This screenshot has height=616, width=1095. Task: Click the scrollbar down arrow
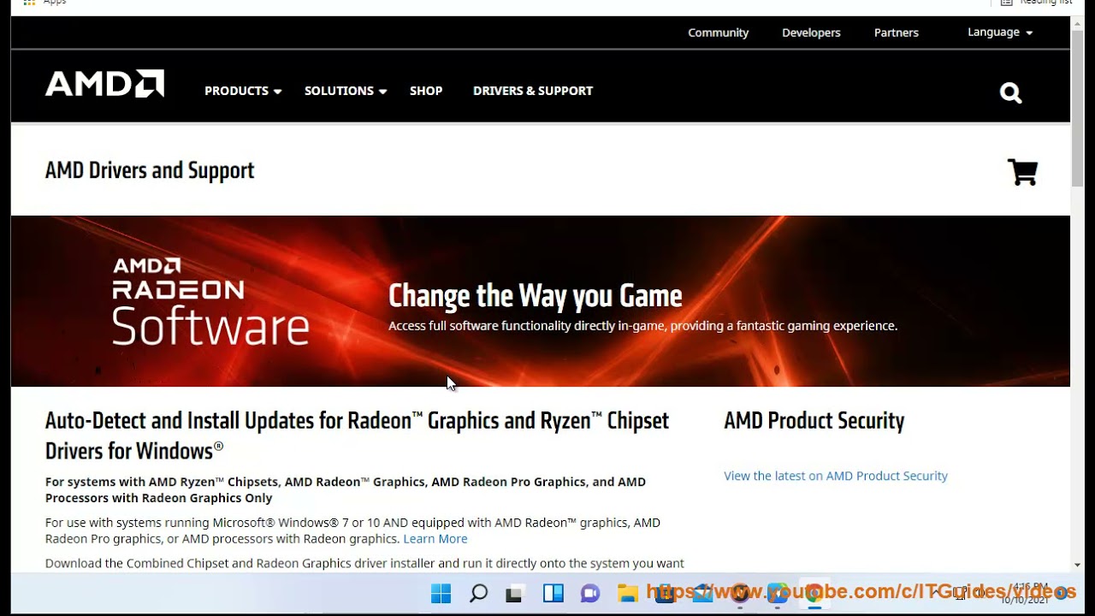tap(1077, 566)
